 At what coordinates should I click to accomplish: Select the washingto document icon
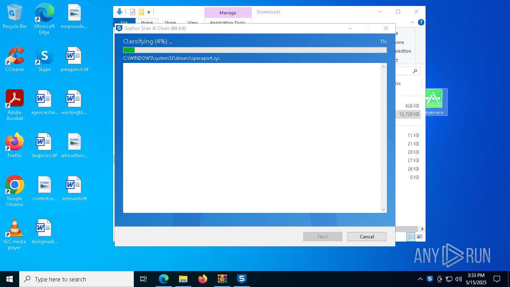click(74, 102)
